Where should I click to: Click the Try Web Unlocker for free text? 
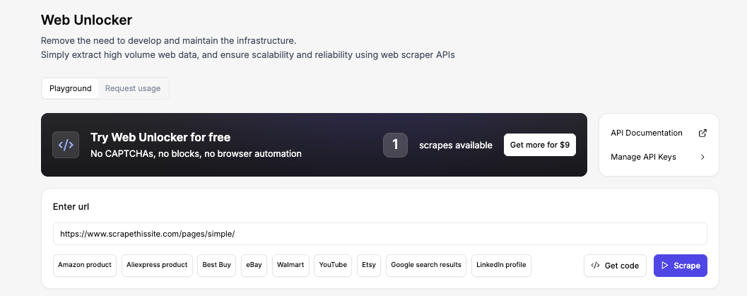(160, 138)
